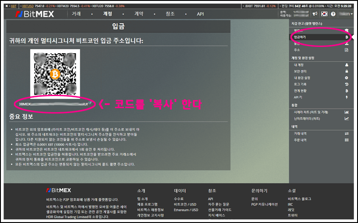358x223 pixels.
Task: Click the BitMEX logo in the footer
Action: (59, 190)
